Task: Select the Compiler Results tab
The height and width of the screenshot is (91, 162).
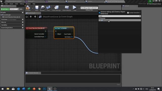Action: point(33,73)
